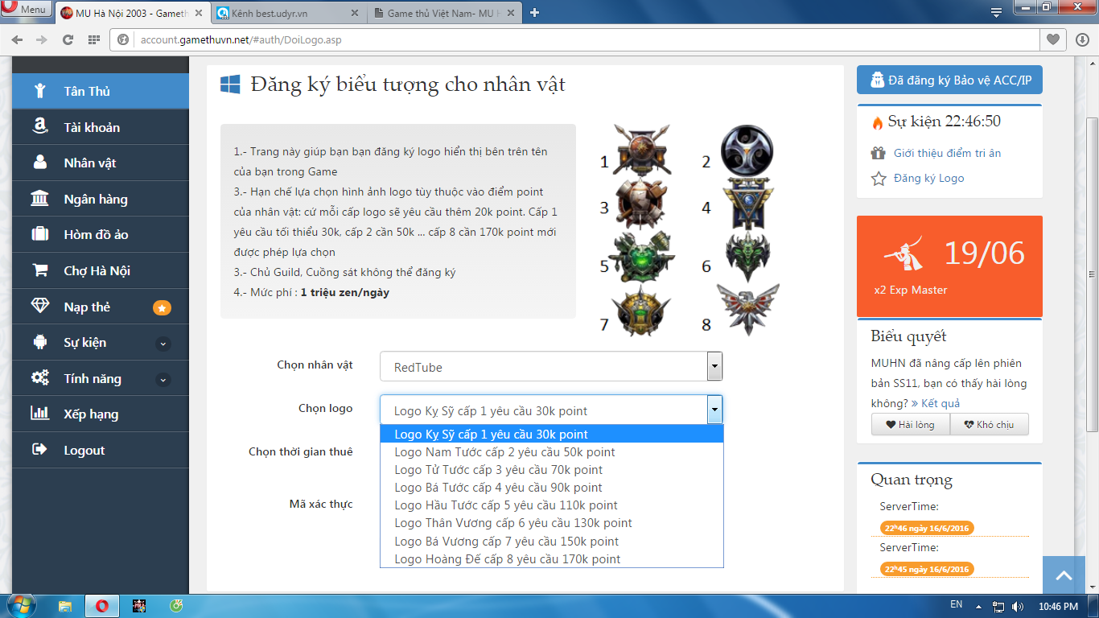Screen dimensions: 1099x618
Task: Open Chợ Hà Nội sidebar item
Action: (101, 270)
